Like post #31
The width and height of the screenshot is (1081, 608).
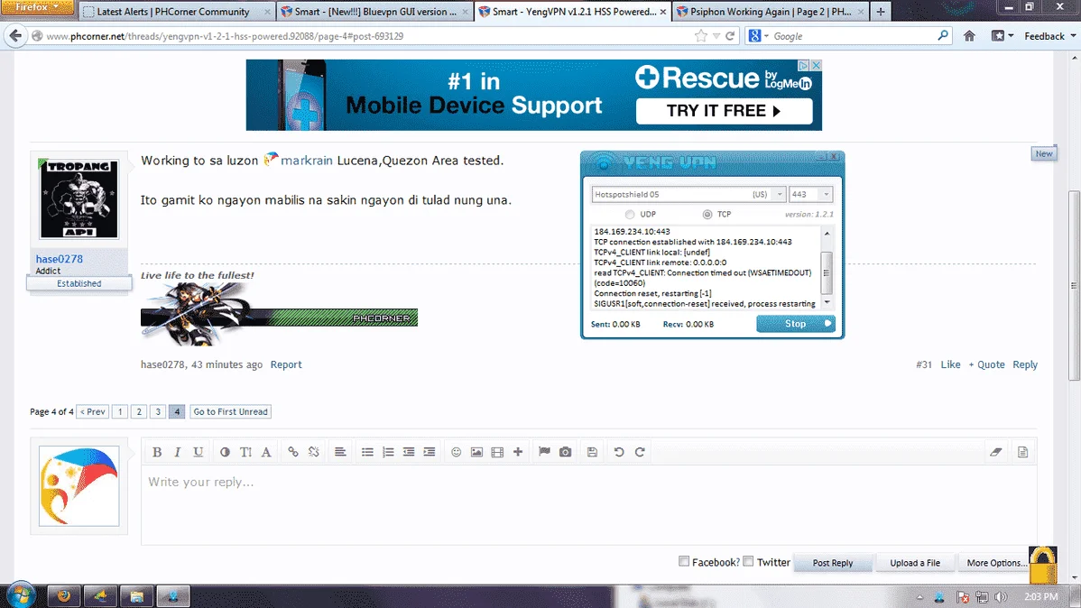tap(950, 364)
